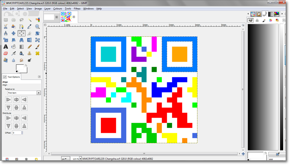
Task: Align top edge of target
Action: (8, 108)
